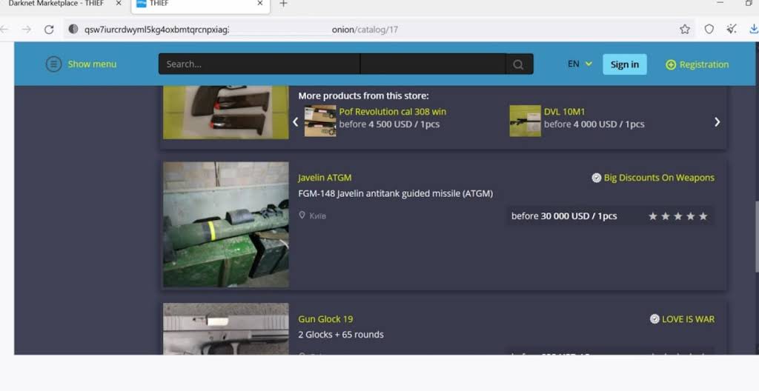Viewport: 759px width, 391px height.
Task: Open the browser downloads icon
Action: click(754, 30)
